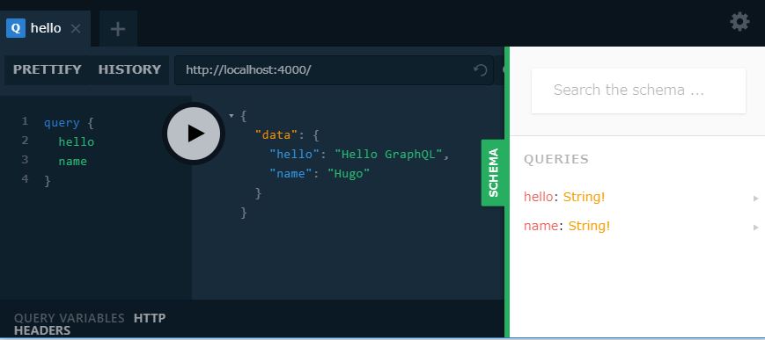Open the HISTORY panel
The height and width of the screenshot is (340, 765).
pos(129,69)
